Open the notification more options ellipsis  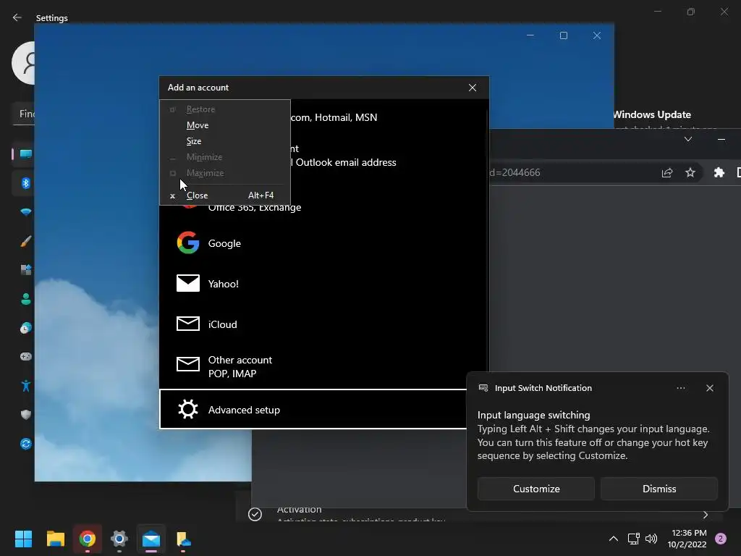click(x=680, y=388)
